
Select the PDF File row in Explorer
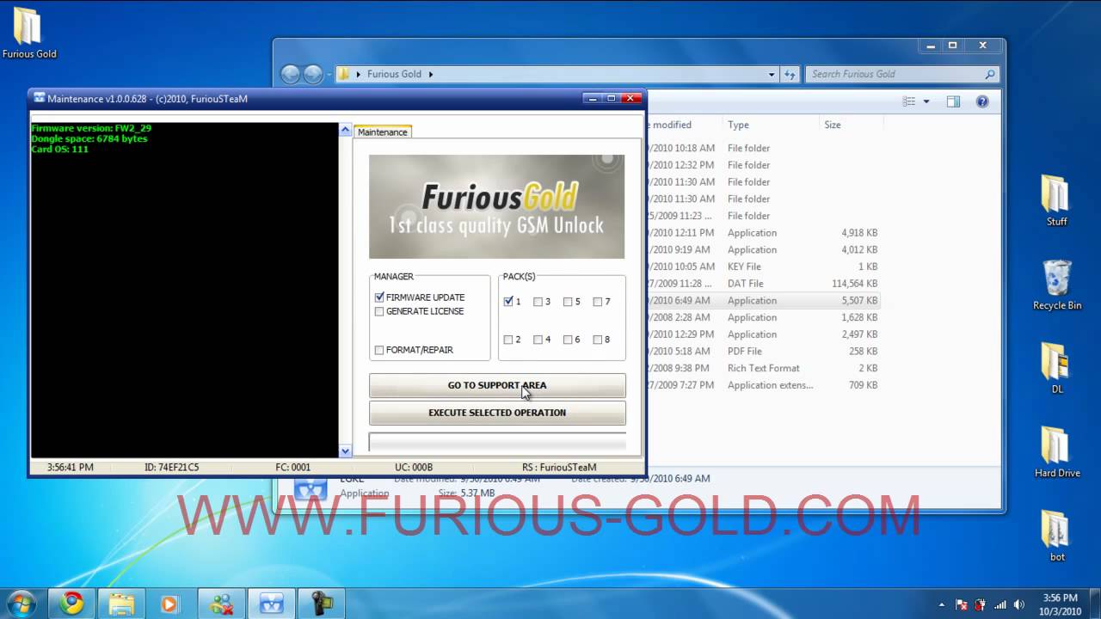click(764, 352)
